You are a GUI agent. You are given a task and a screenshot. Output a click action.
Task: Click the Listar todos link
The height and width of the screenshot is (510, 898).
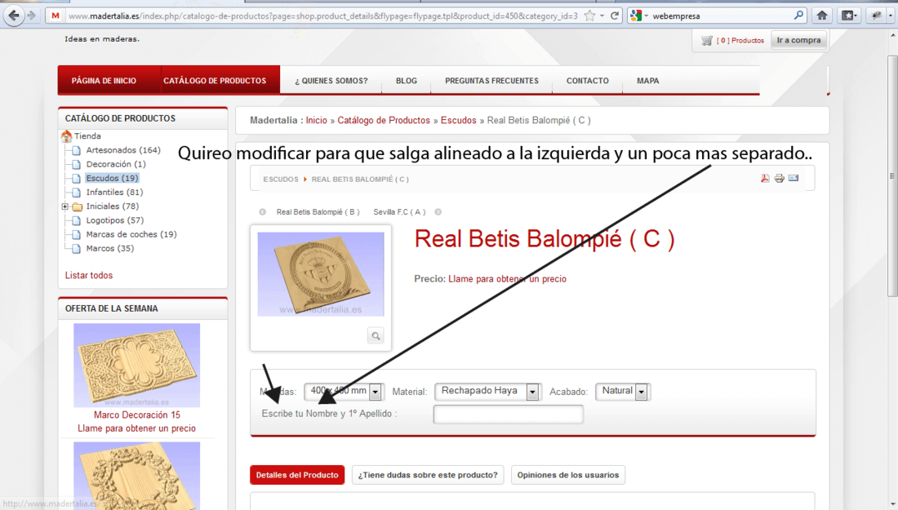(x=89, y=275)
